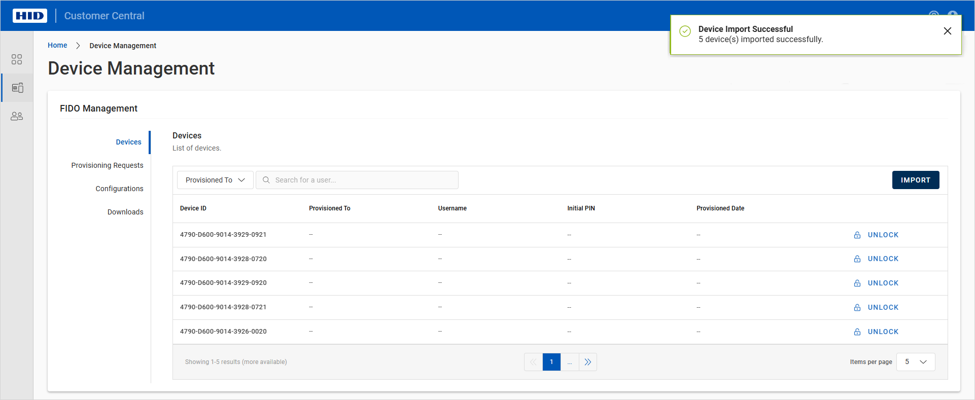The width and height of the screenshot is (975, 400).
Task: Click the search magnifier icon
Action: [x=266, y=180]
